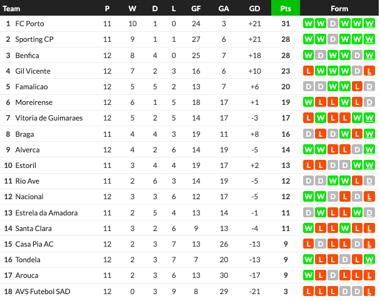Click the draw badge in Alverca's form
The height and width of the screenshot is (301, 380).
click(357, 149)
